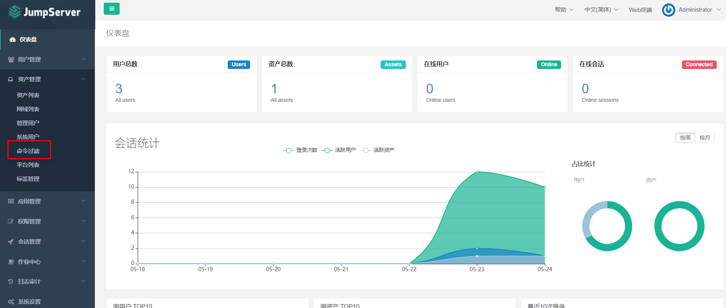Click the red Connected badge
The image size is (726, 308).
(x=699, y=65)
